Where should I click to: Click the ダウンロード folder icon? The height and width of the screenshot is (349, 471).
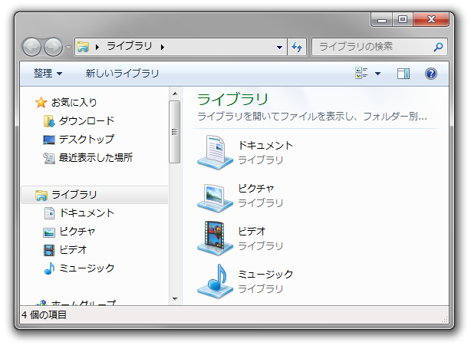tap(49, 121)
